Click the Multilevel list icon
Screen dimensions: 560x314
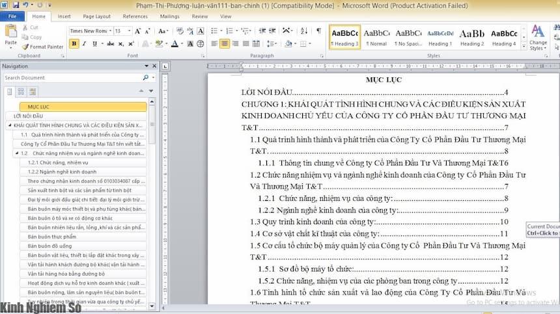pos(245,31)
